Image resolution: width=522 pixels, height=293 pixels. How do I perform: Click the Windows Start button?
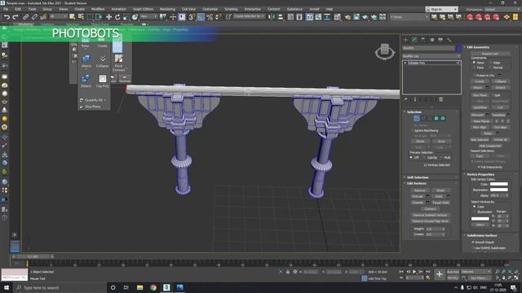click(x=7, y=287)
